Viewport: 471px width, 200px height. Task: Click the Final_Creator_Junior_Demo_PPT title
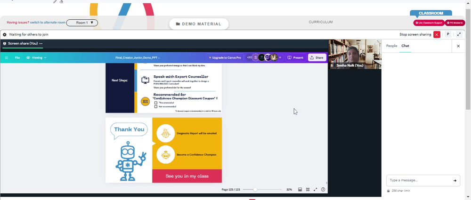point(138,58)
